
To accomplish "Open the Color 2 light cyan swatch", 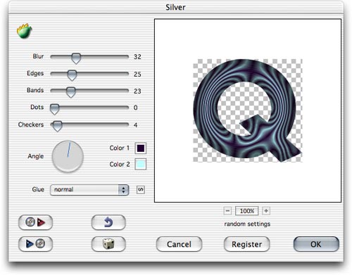I will pos(141,164).
